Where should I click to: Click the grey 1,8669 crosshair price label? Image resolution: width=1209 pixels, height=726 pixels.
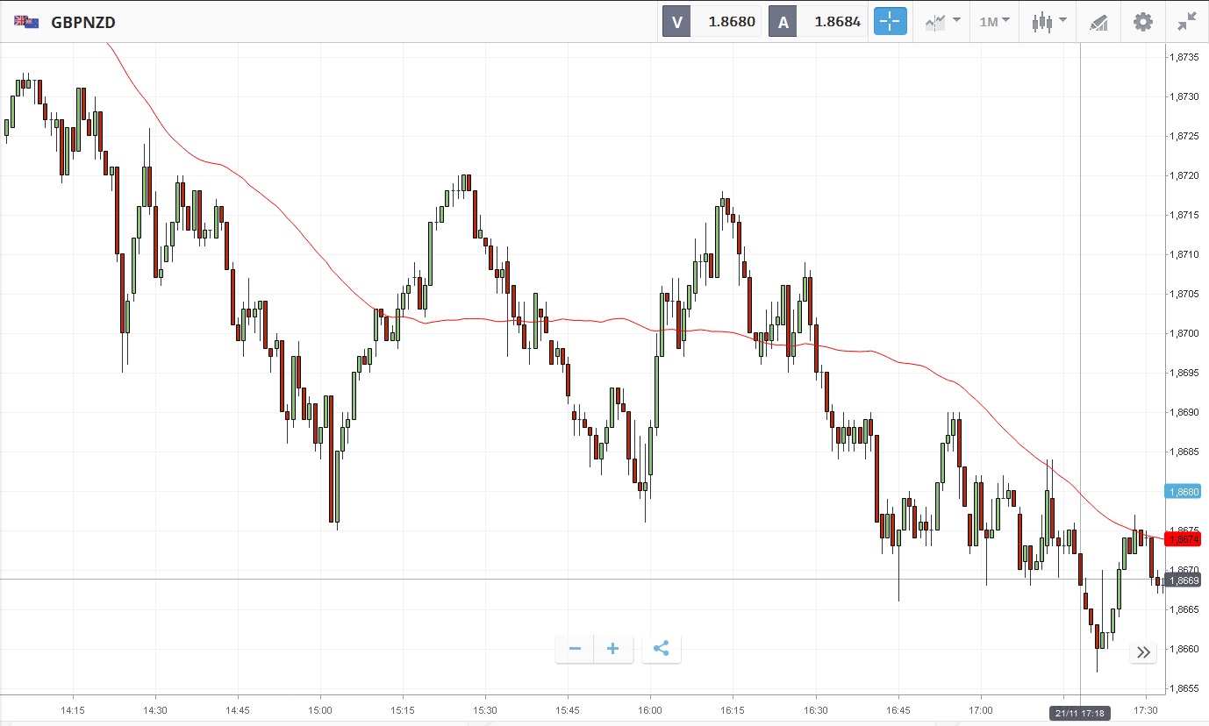click(1184, 580)
